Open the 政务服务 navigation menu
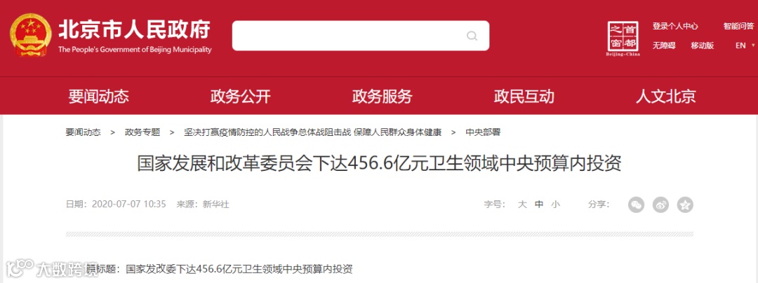 (382, 97)
